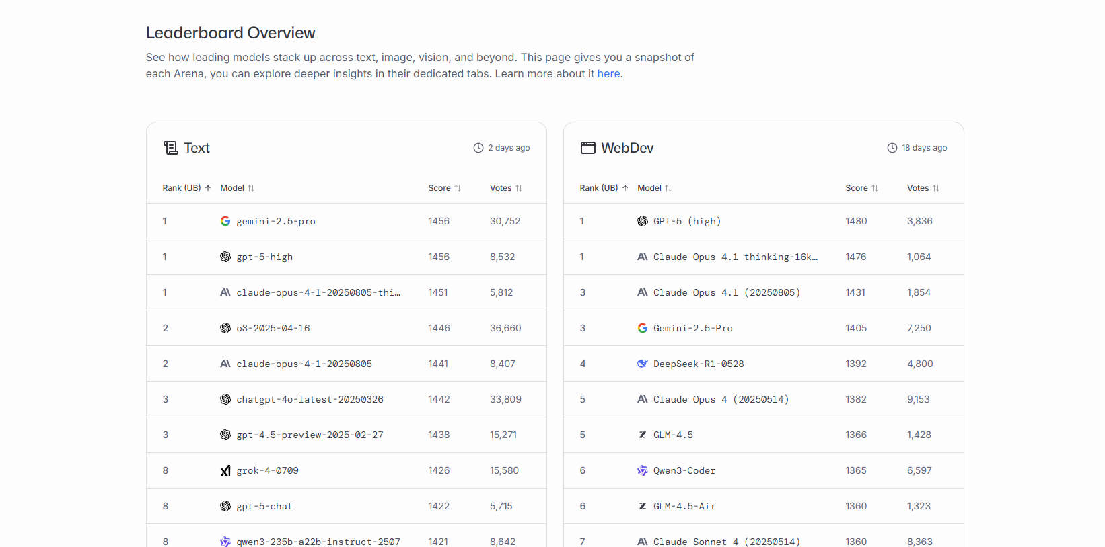The height and width of the screenshot is (547, 1105).
Task: Click OpenAI logo next to gpt-5-high
Action: [x=225, y=257]
